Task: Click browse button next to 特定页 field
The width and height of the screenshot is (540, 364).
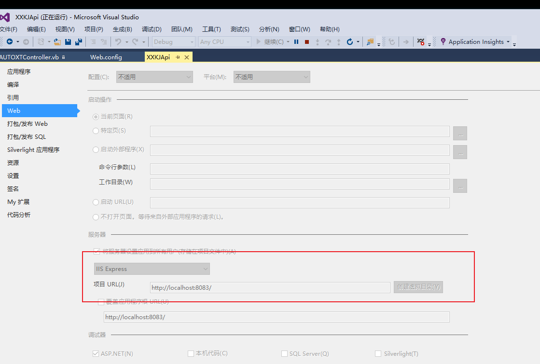Action: tap(460, 133)
